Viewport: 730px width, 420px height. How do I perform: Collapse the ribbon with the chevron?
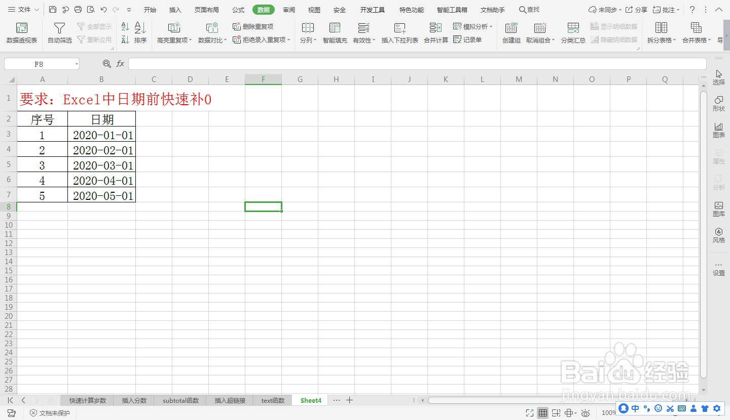719,10
